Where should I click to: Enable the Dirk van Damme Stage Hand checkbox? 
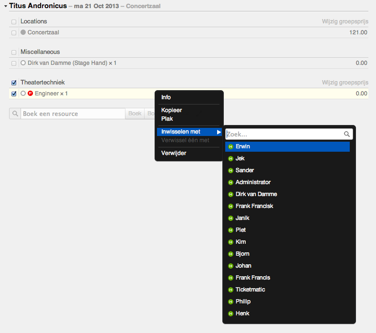14,63
